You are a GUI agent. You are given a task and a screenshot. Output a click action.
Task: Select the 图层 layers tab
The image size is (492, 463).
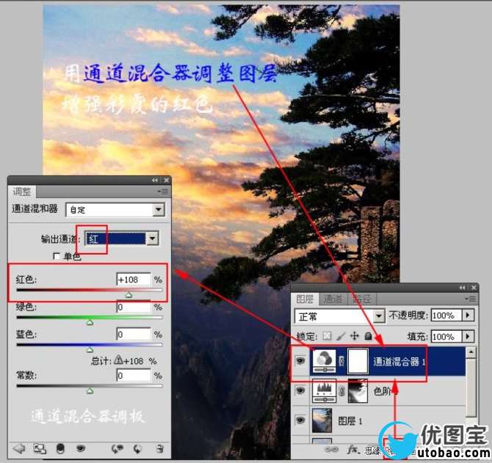click(x=305, y=299)
